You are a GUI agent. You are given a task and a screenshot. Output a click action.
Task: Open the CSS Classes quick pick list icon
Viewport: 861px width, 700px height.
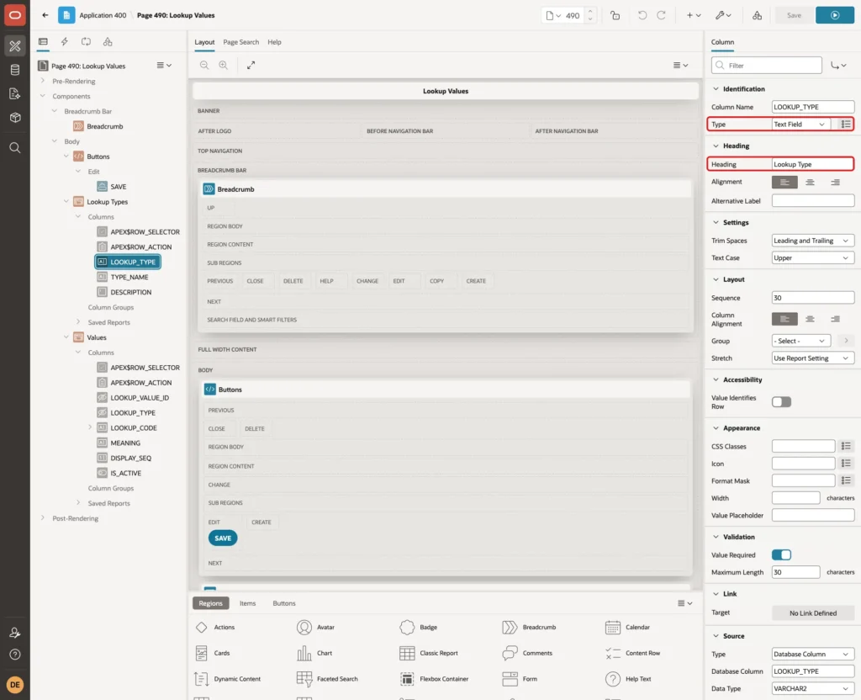[x=846, y=446]
